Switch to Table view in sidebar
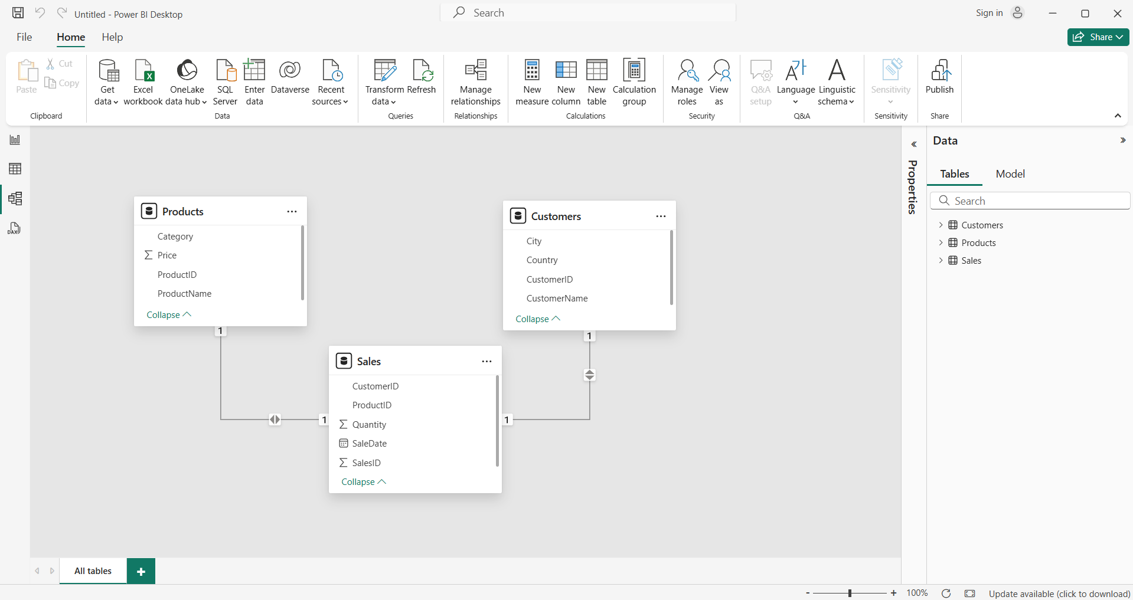Image resolution: width=1133 pixels, height=600 pixels. point(15,169)
